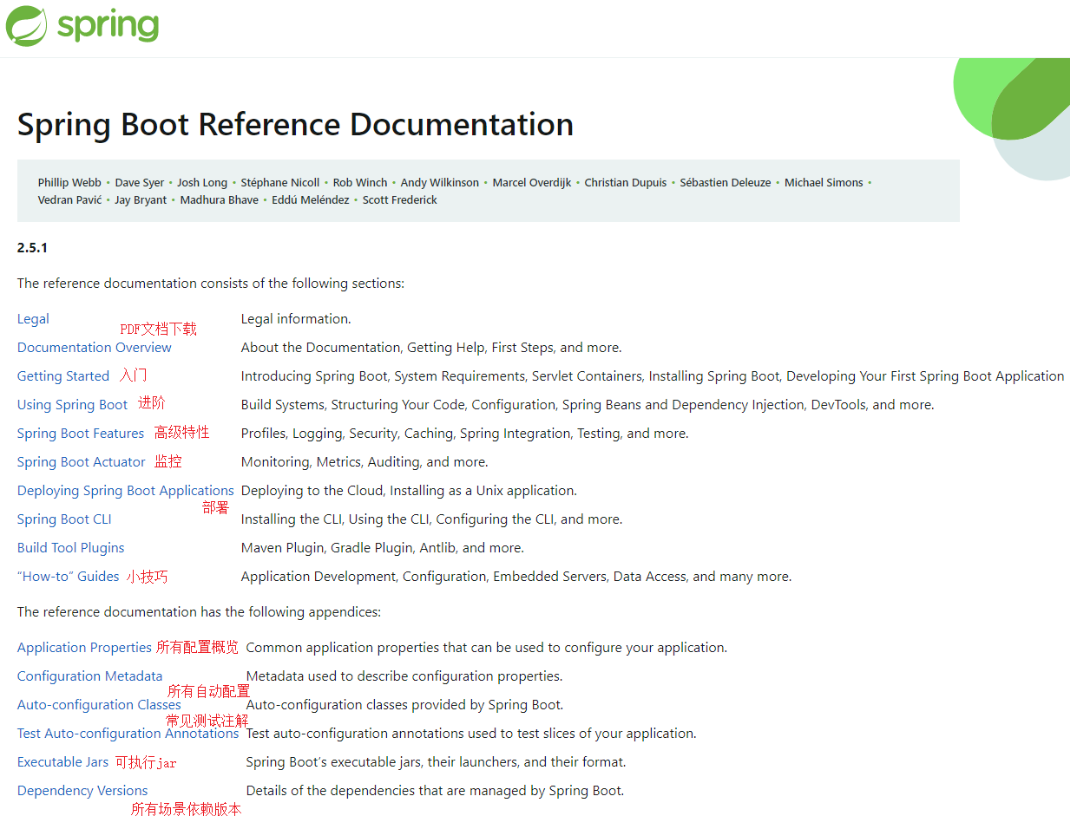Select Deploying Spring Boot Applications link
1077x829 pixels.
click(125, 491)
